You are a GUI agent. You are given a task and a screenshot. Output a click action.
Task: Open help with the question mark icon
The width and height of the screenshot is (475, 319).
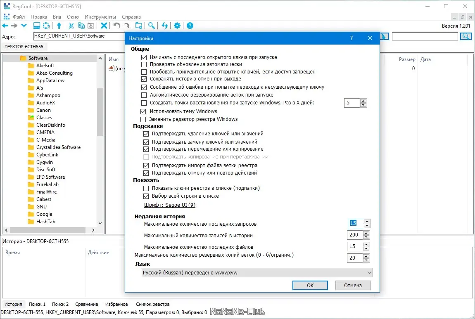(190, 26)
